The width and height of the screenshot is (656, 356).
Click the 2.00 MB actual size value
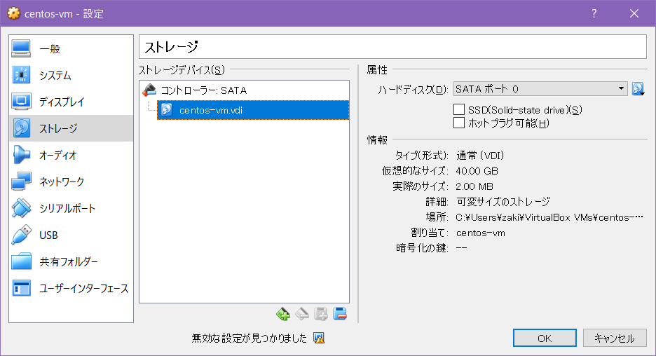474,186
